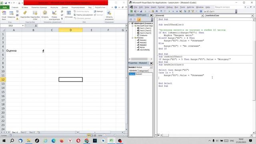Open the COM Add-ins ribbon button
This screenshot has height=144, width=256.
(35, 15)
